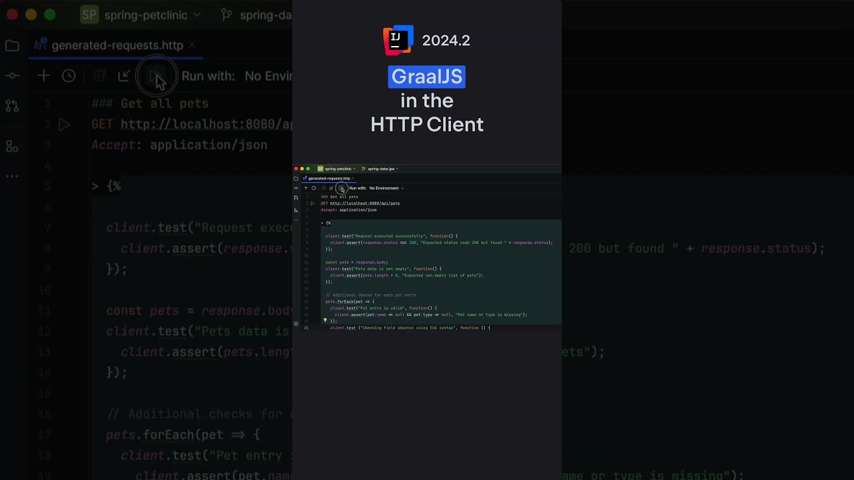Click 'const pets = response.body;' code line
This screenshot has height=480, width=854.
coord(357,262)
